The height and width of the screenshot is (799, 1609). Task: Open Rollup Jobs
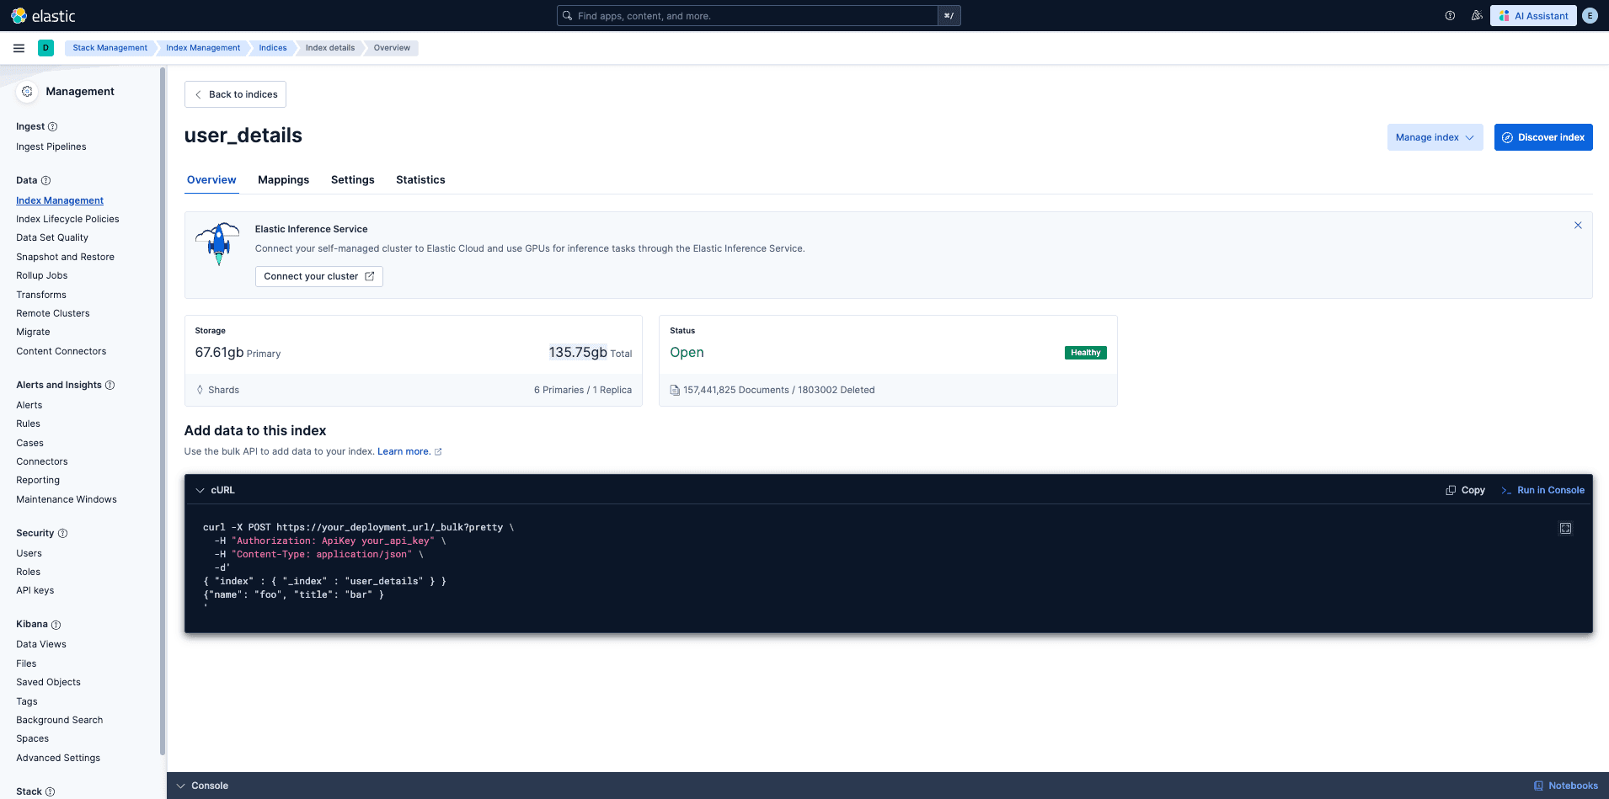click(41, 276)
